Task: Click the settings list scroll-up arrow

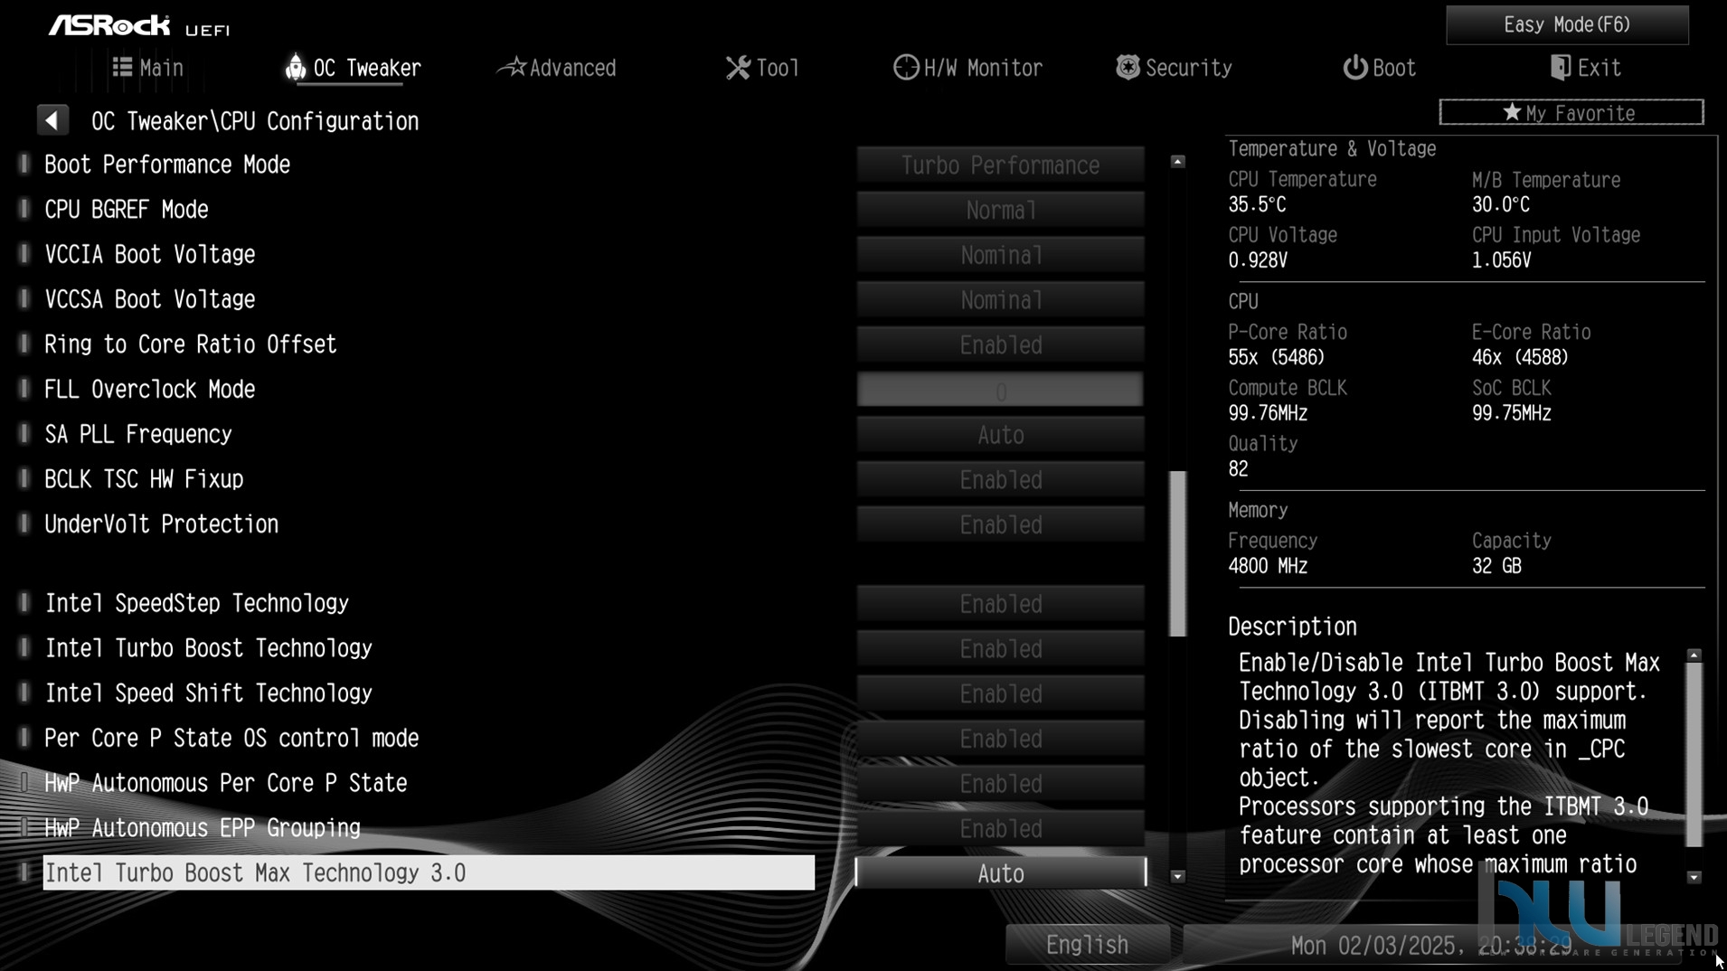Action: [x=1177, y=162]
